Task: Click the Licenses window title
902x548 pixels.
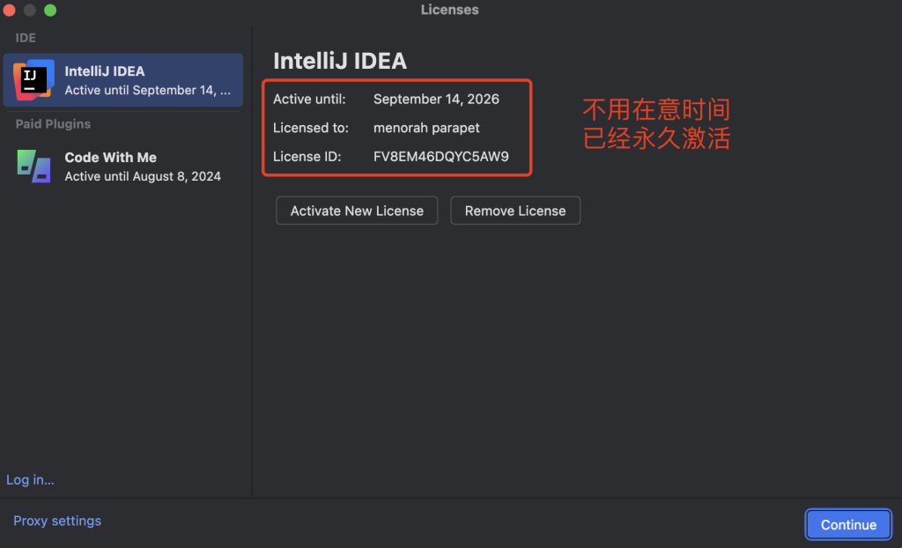Action: 449,10
